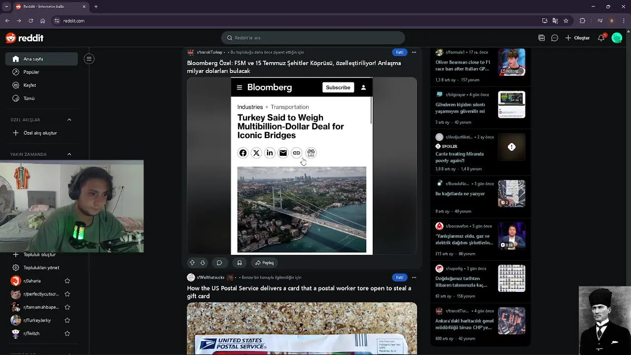Bookmark this page with star icon

pyautogui.click(x=566, y=21)
